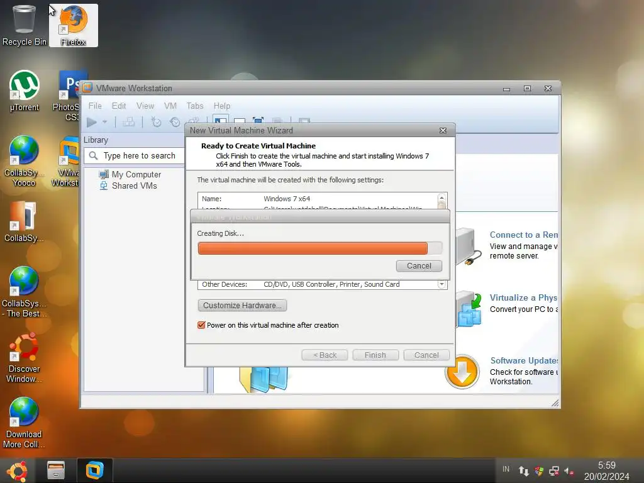Screen dimensions: 644x483
Task: Click Customize Hardware button
Action: click(242, 306)
